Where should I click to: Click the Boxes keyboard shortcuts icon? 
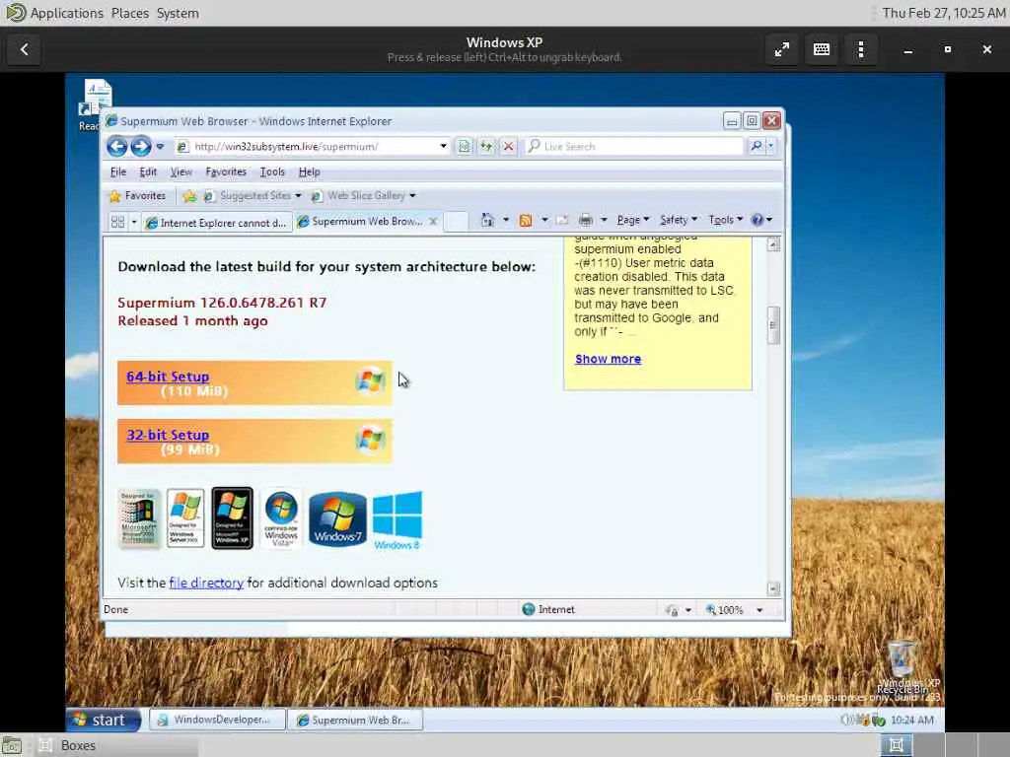(822, 49)
